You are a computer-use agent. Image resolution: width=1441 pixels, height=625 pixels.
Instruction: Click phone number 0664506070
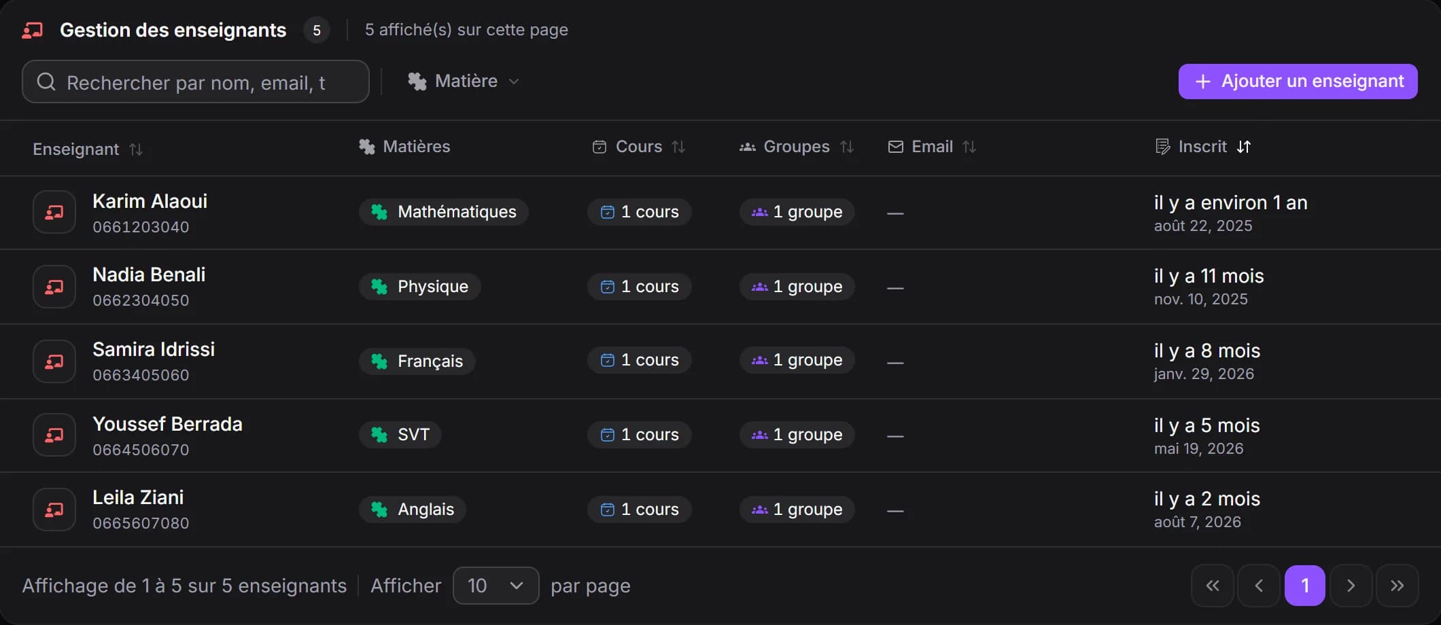pyautogui.click(x=141, y=450)
